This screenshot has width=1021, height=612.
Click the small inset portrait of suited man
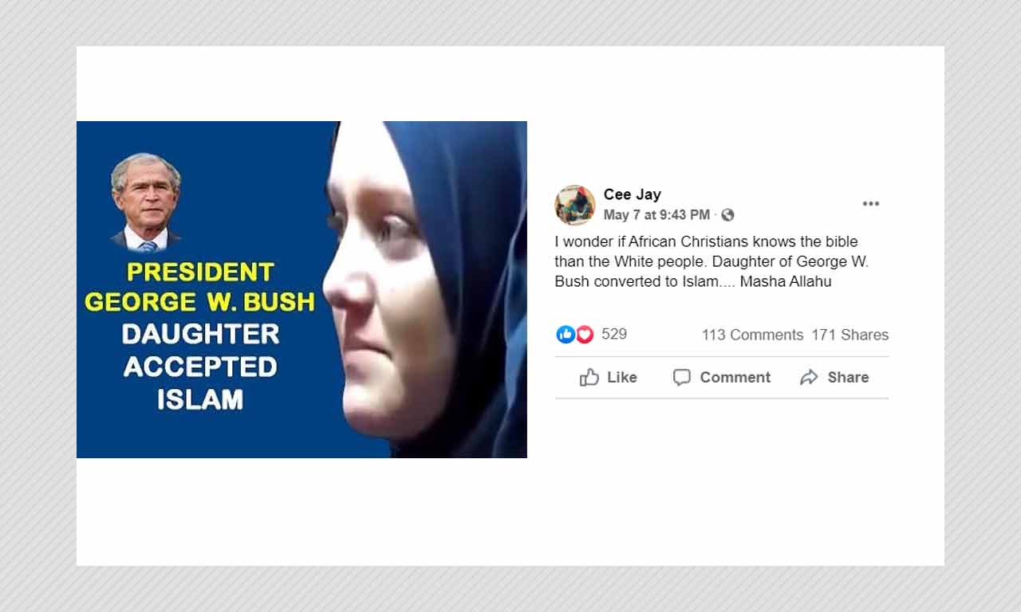[146, 202]
